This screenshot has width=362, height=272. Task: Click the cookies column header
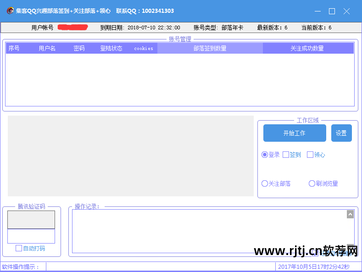click(x=143, y=48)
